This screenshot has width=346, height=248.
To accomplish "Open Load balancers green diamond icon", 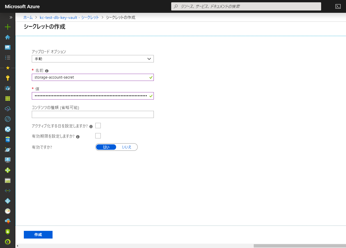I will [8, 170].
